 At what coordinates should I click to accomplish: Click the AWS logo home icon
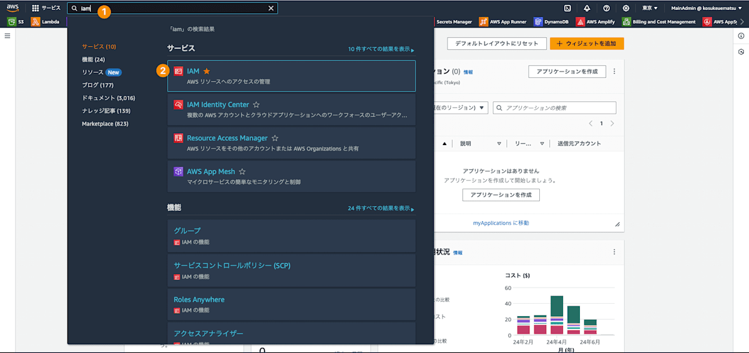(x=13, y=8)
